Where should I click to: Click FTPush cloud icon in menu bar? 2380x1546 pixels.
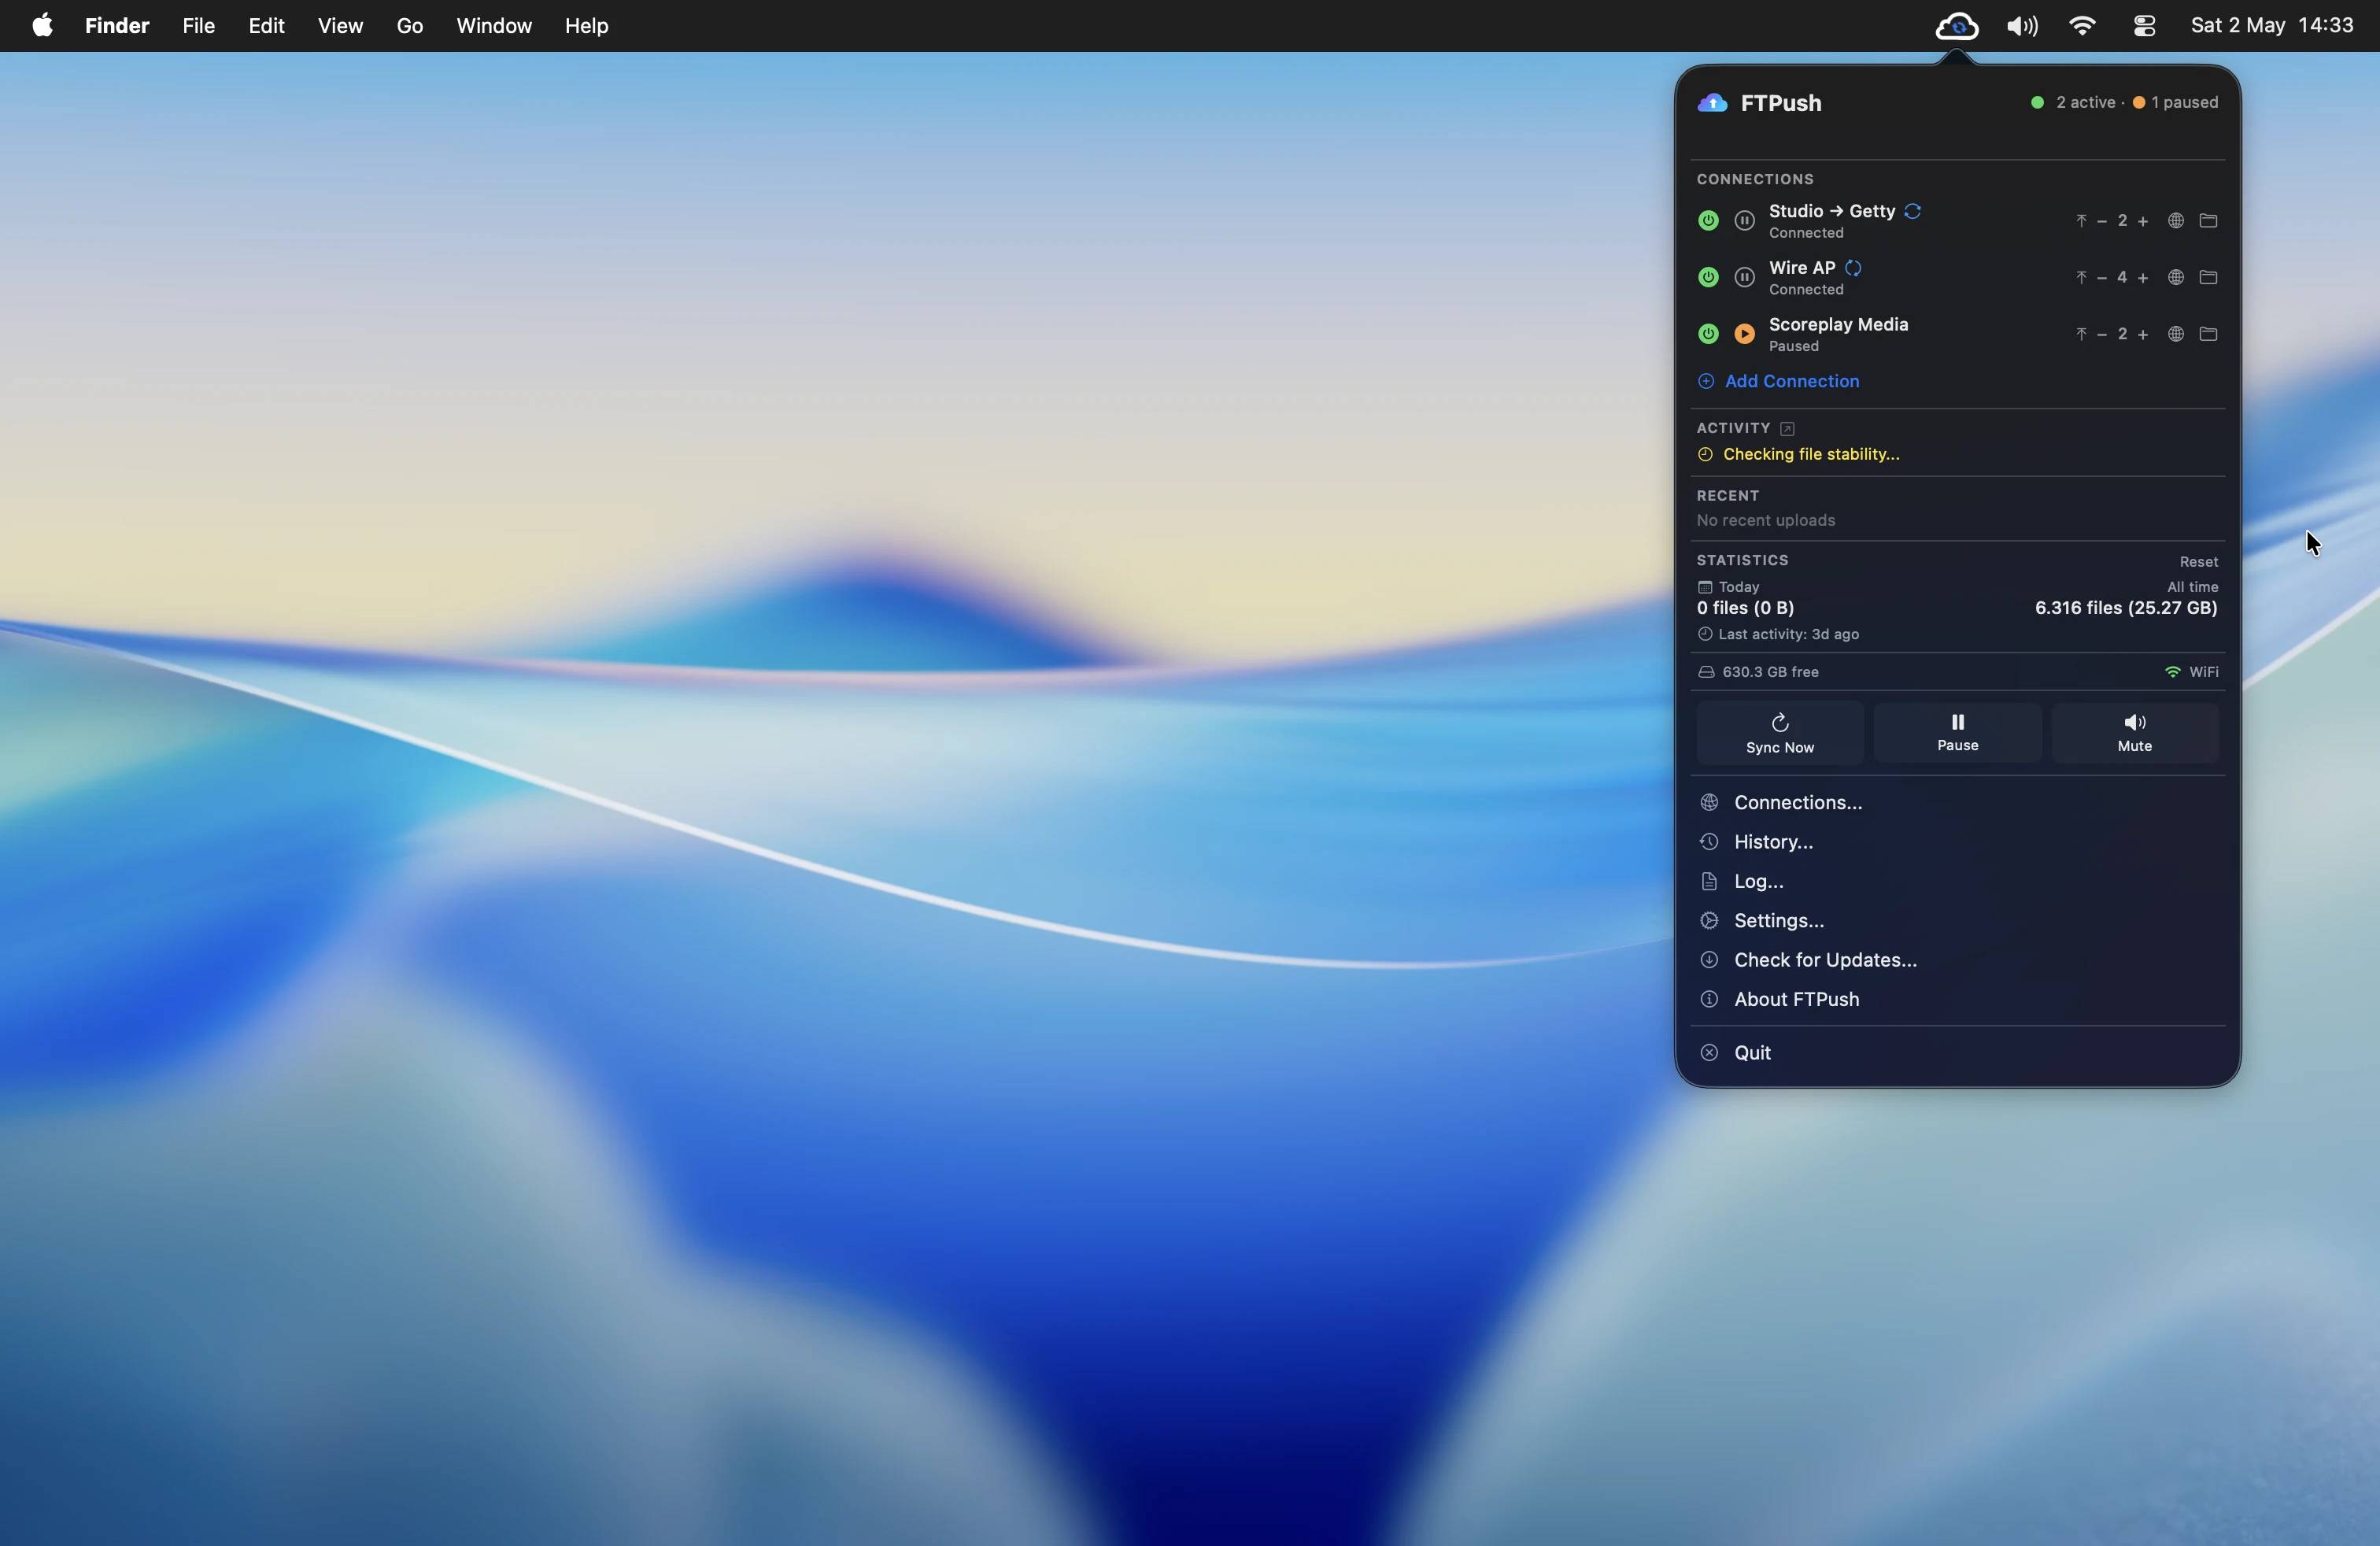click(1956, 26)
